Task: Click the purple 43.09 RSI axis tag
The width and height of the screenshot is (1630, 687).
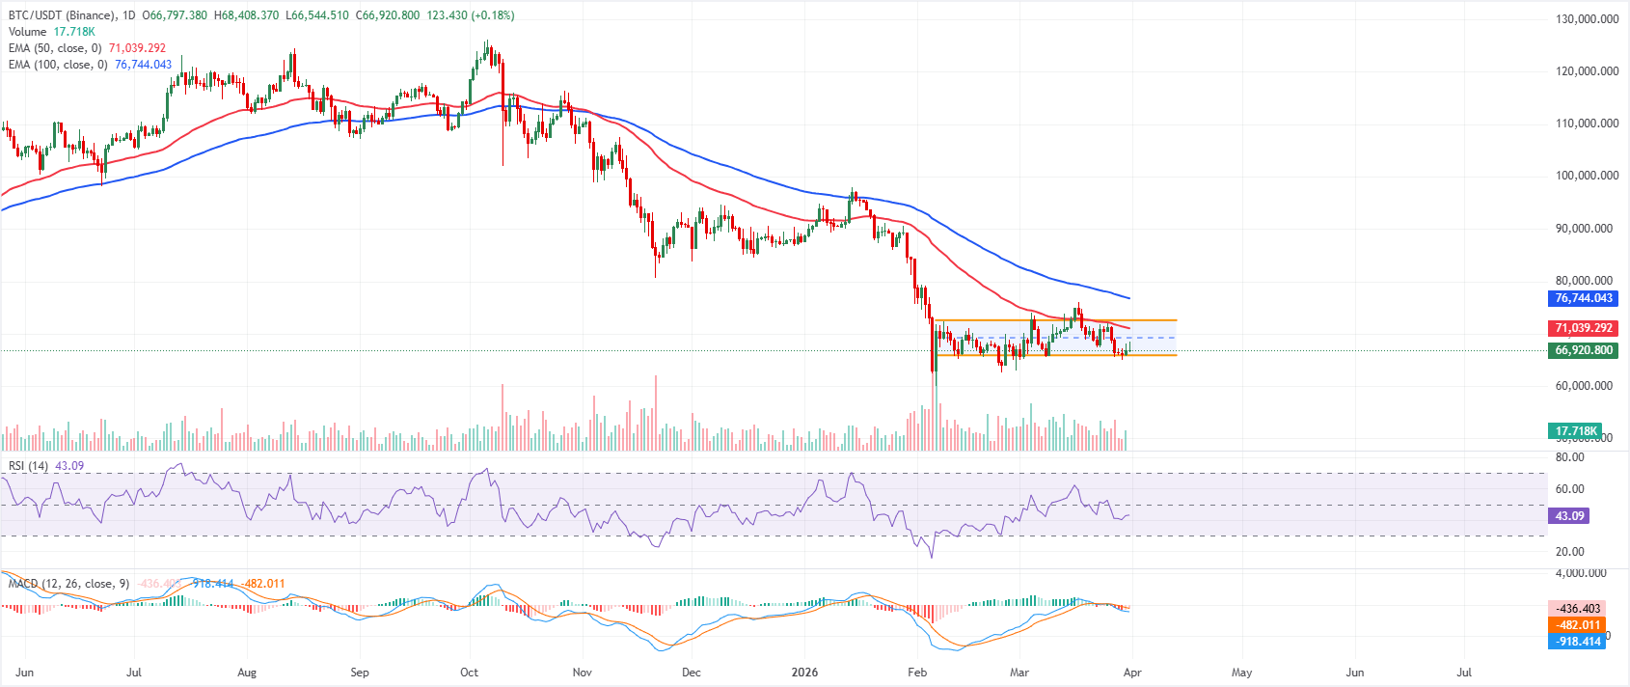Action: point(1569,516)
